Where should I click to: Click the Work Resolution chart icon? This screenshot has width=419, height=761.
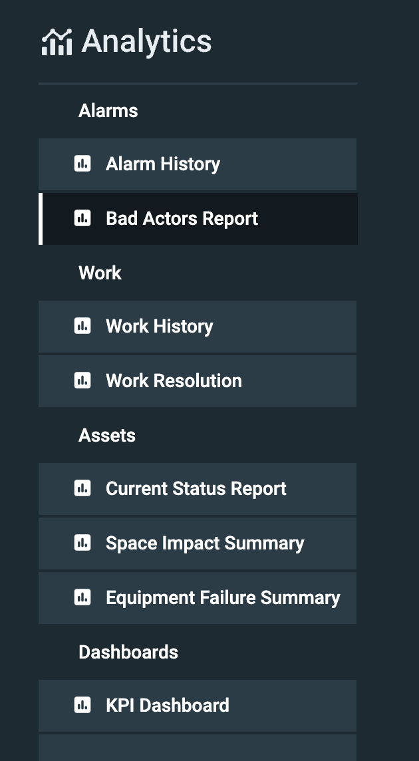(82, 380)
